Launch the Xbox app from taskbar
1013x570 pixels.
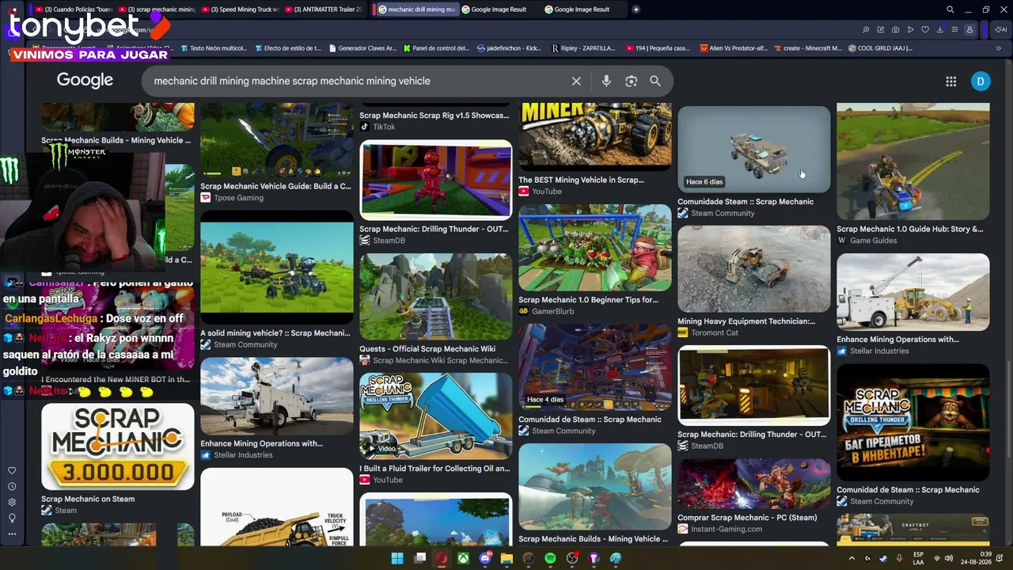tap(463, 559)
